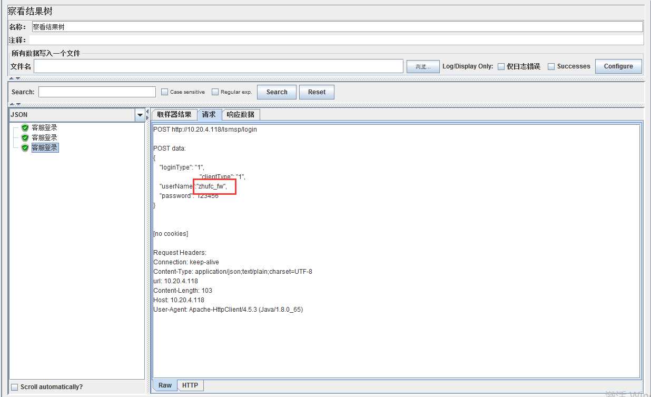Click the Request Headers: label
The height and width of the screenshot is (397, 651).
180,253
